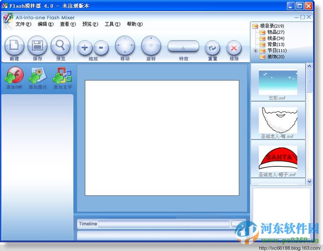Image resolution: width=323 pixels, height=251 pixels.
Task: Open the 文件(F) menu
Action: [x=23, y=24]
